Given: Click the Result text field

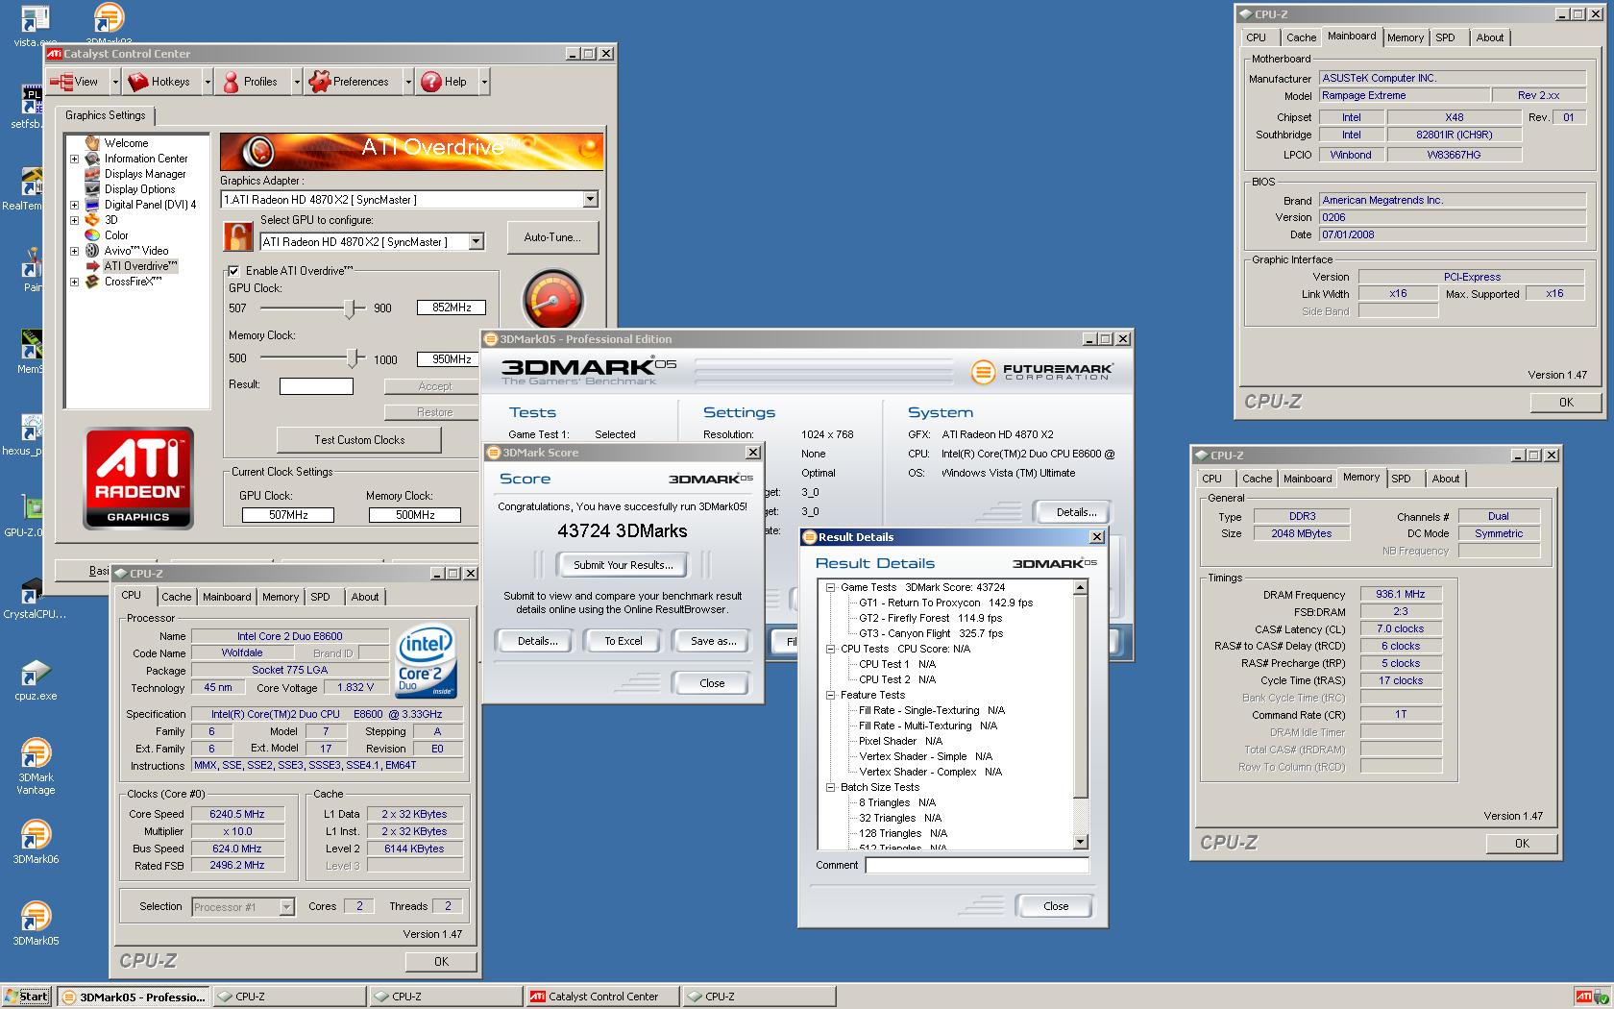Looking at the screenshot, I should 316,386.
